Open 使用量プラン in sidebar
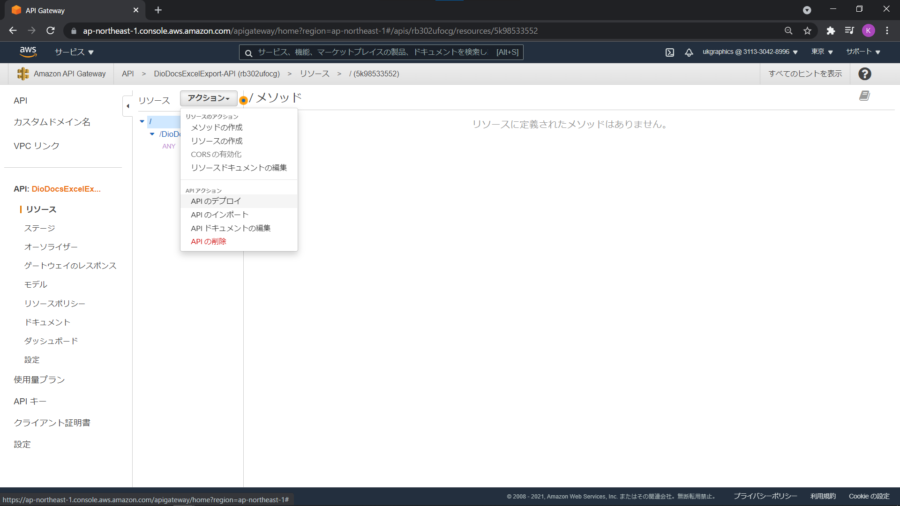 39,379
